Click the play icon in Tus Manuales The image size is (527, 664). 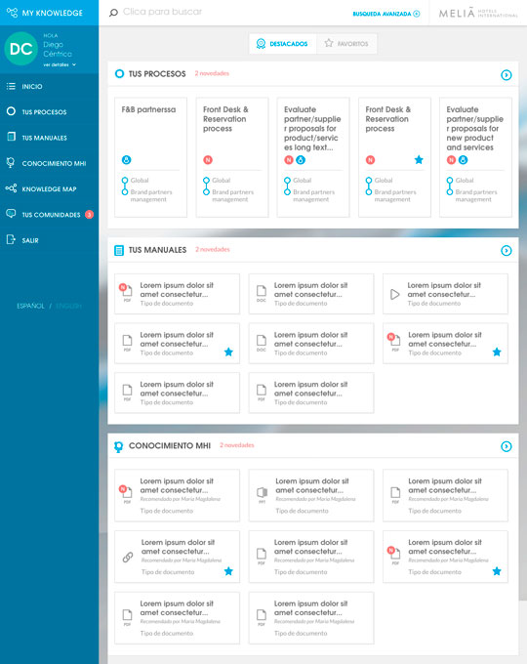click(394, 294)
